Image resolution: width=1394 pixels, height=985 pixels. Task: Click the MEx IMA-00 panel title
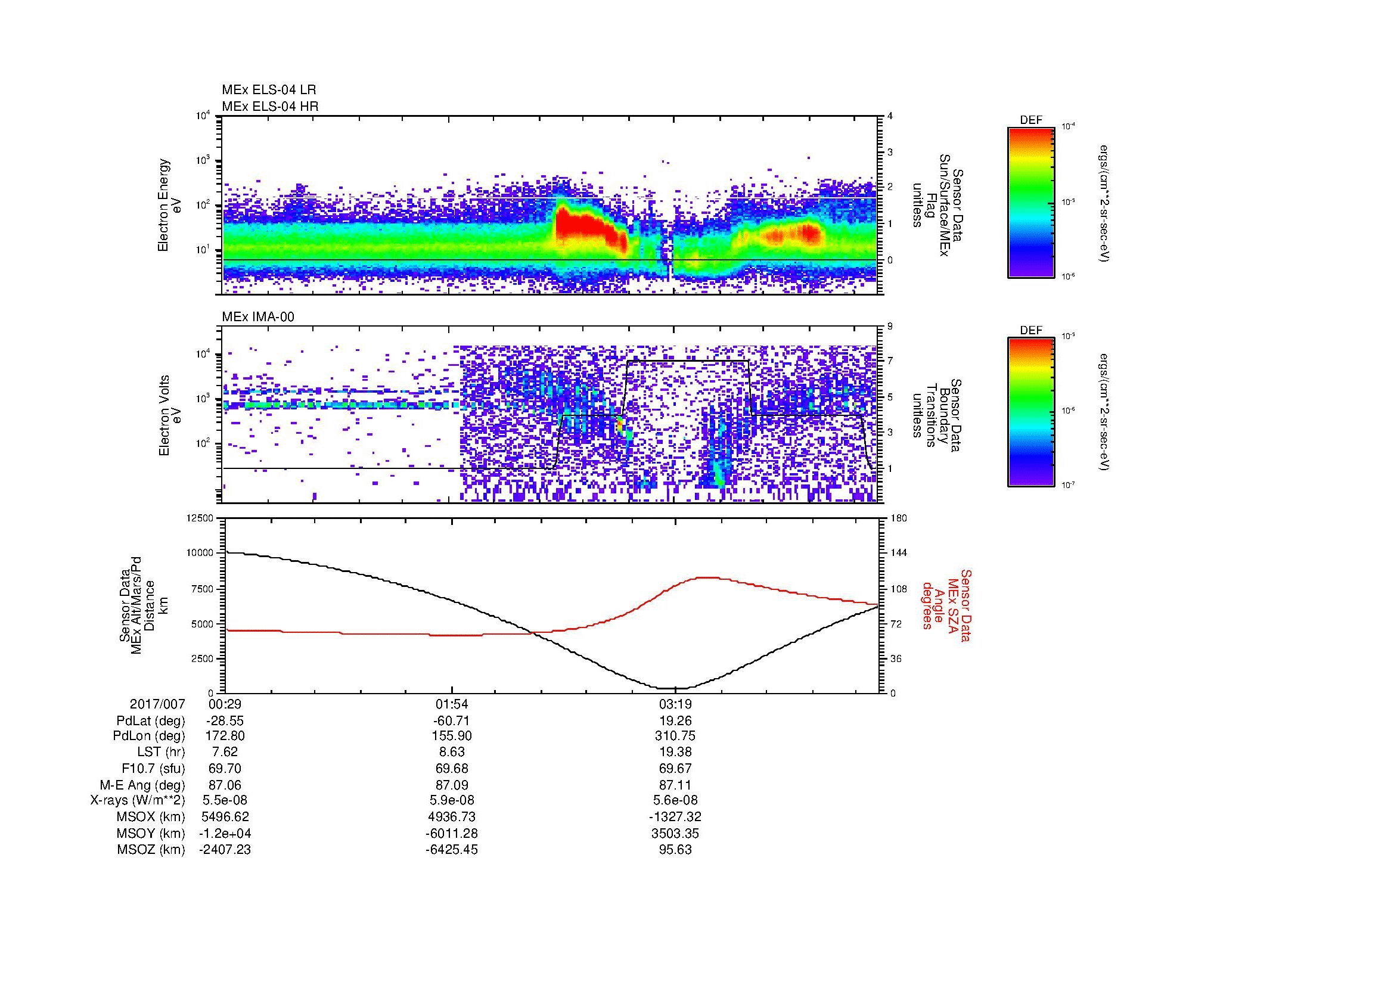point(257,317)
